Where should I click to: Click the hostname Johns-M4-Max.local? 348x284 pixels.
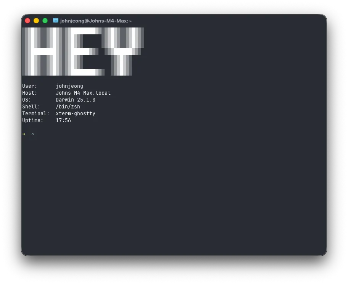coord(83,93)
